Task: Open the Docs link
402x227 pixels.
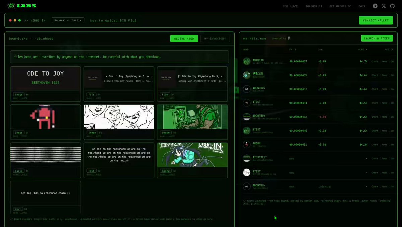Action: (x=362, y=6)
